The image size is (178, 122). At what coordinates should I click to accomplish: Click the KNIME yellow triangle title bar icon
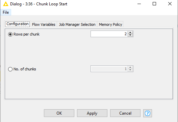pyautogui.click(x=6, y=4)
